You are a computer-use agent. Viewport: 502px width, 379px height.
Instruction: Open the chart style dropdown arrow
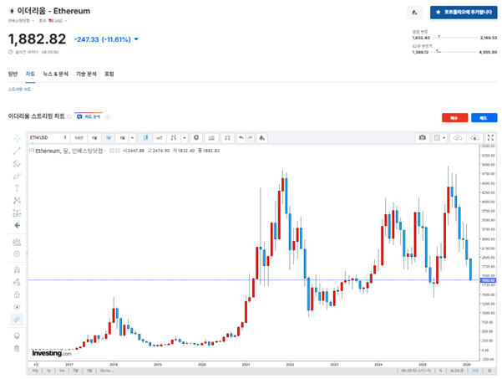click(x=185, y=138)
